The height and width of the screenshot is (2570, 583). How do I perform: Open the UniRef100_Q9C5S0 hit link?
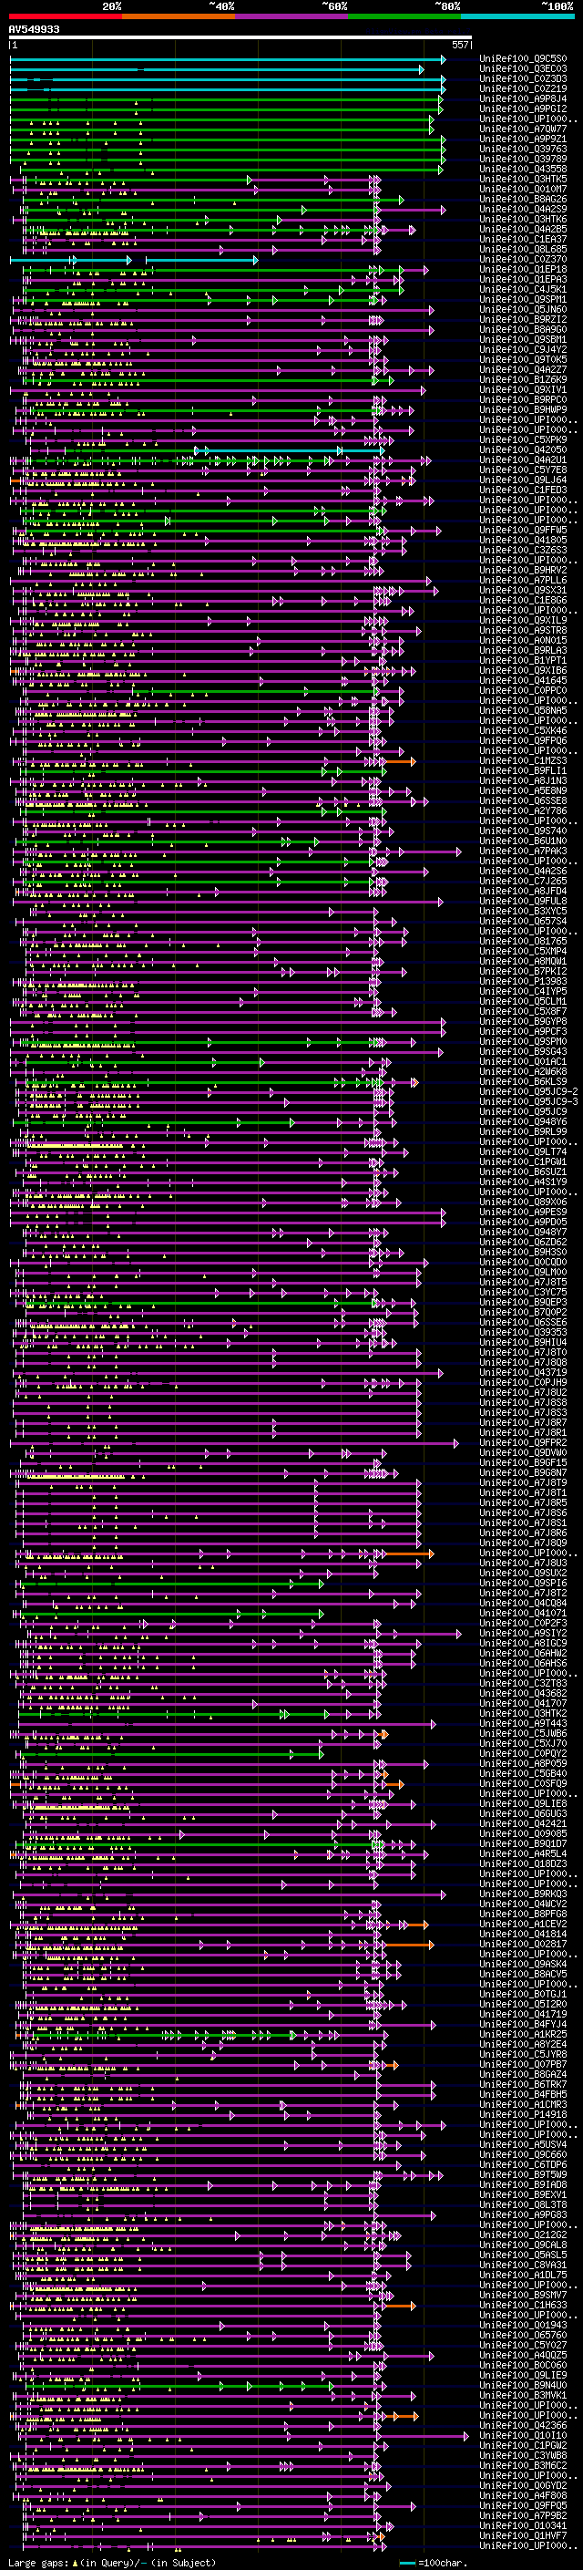(523, 59)
